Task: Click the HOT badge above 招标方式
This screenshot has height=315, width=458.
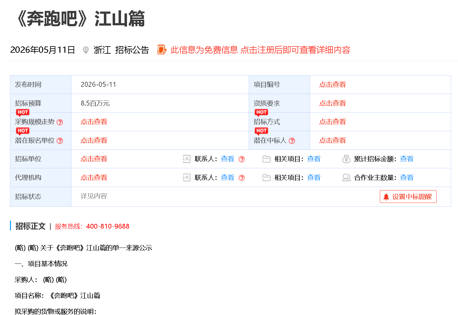Action: 261,112
